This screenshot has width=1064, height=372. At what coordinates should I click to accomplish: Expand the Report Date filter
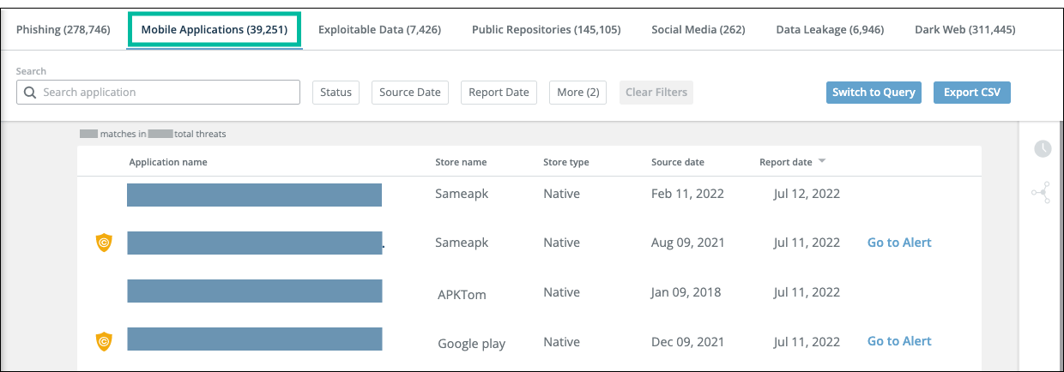point(499,93)
